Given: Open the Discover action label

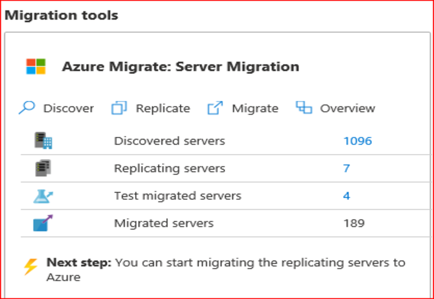Looking at the screenshot, I should pyautogui.click(x=68, y=108).
